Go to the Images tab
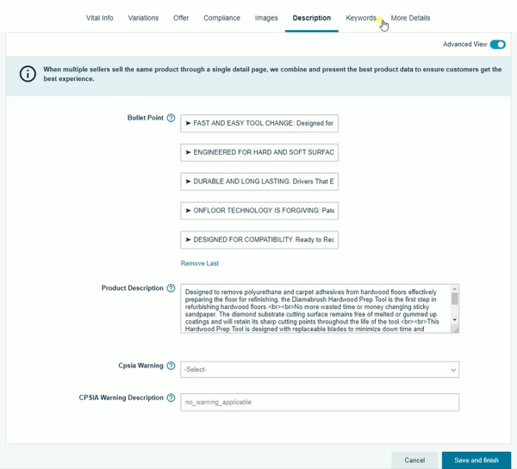The image size is (517, 469). click(x=266, y=18)
